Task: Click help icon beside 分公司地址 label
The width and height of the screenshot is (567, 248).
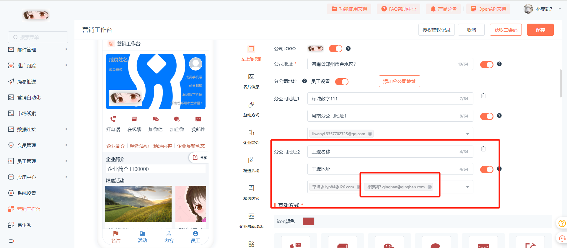Action: tap(304, 81)
